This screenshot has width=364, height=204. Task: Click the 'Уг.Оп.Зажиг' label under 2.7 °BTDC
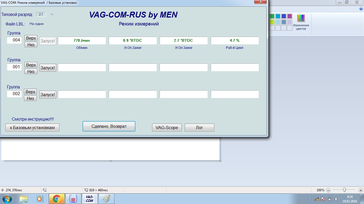pyautogui.click(x=184, y=48)
